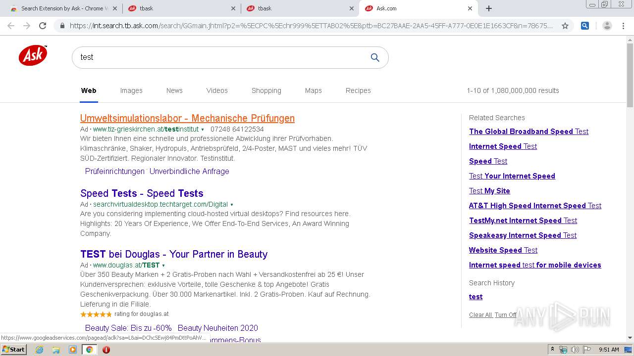
Task: Expand the tiz-grieskirchen ad dropdown arrow
Action: 203,130
